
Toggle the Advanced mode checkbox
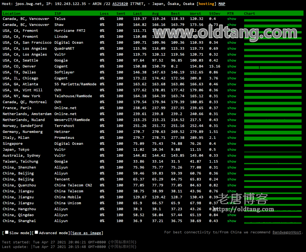pos(36,233)
